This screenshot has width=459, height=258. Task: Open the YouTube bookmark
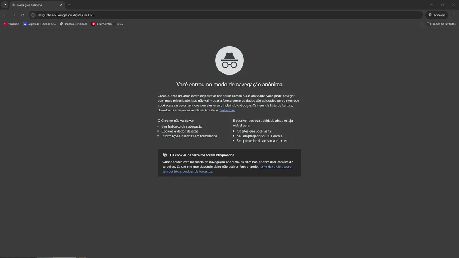11,24
